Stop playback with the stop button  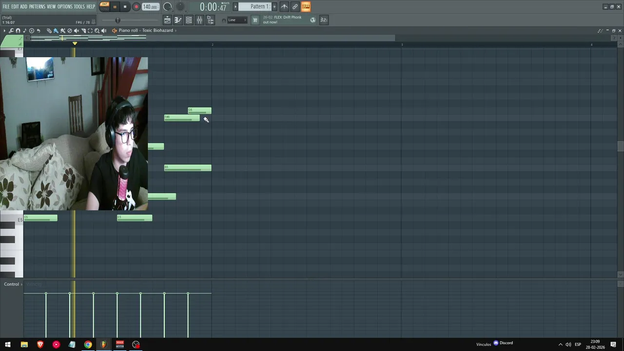point(125,7)
